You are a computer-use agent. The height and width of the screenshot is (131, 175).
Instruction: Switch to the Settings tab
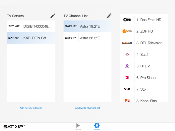click(97, 127)
